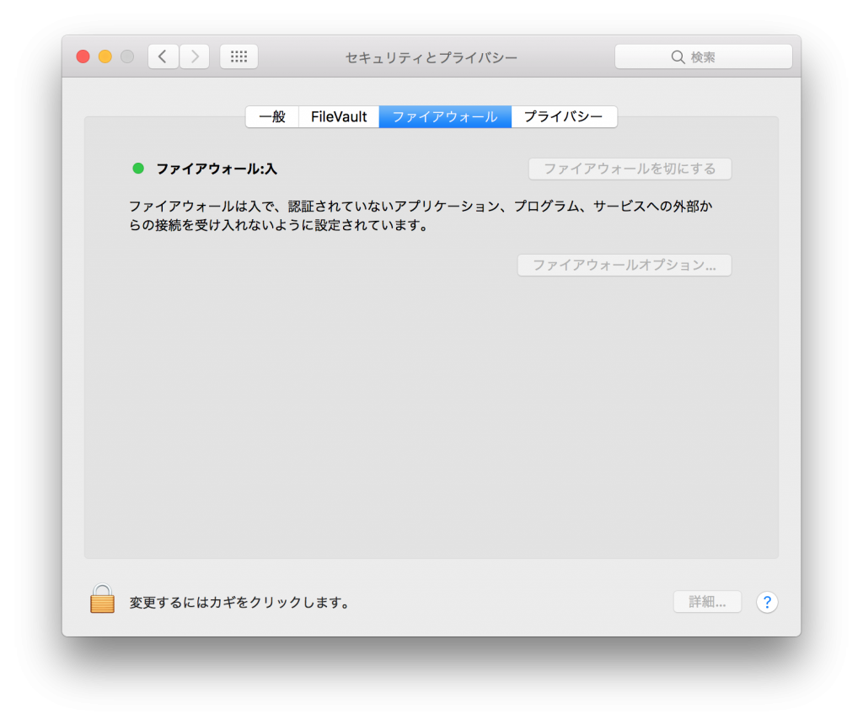Viewport: 863px width, 725px height.
Task: Open the FileVault tab
Action: point(339,116)
